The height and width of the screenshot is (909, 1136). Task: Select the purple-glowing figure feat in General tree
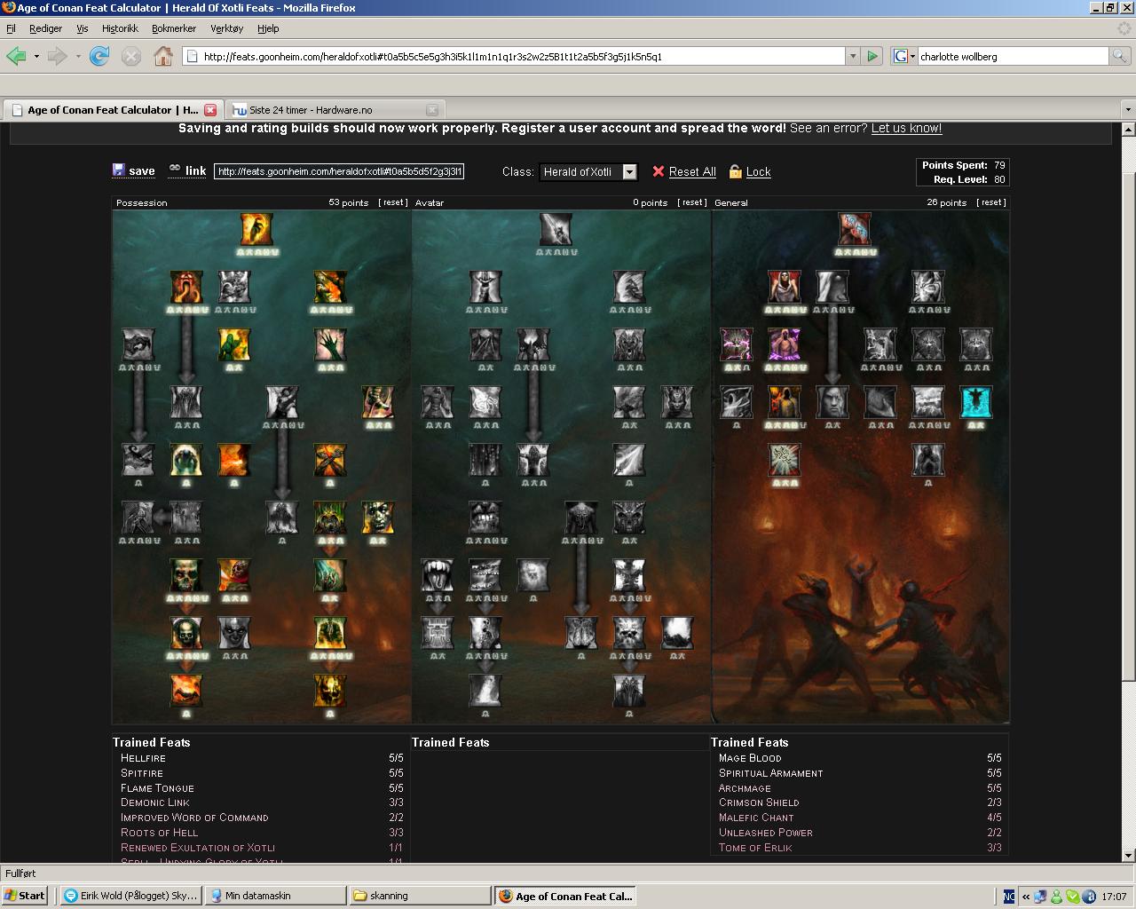(x=785, y=344)
